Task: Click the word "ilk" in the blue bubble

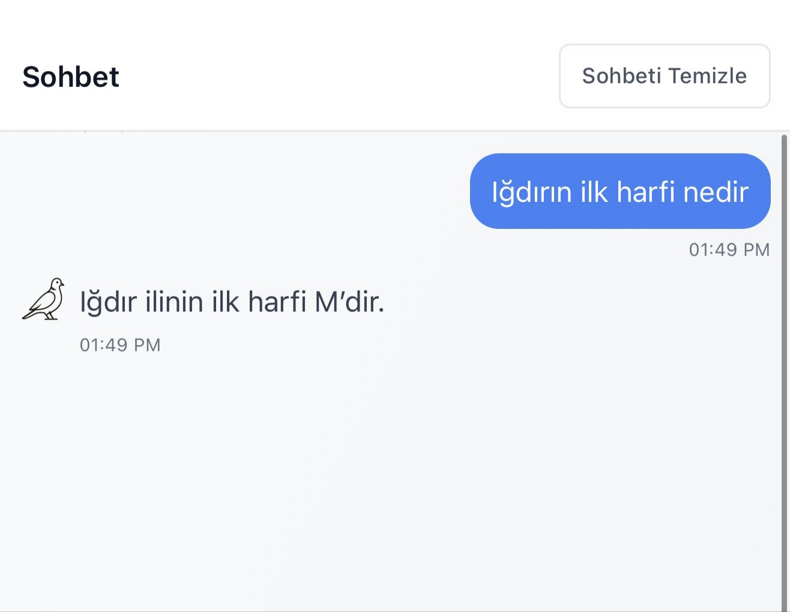Action: click(594, 192)
